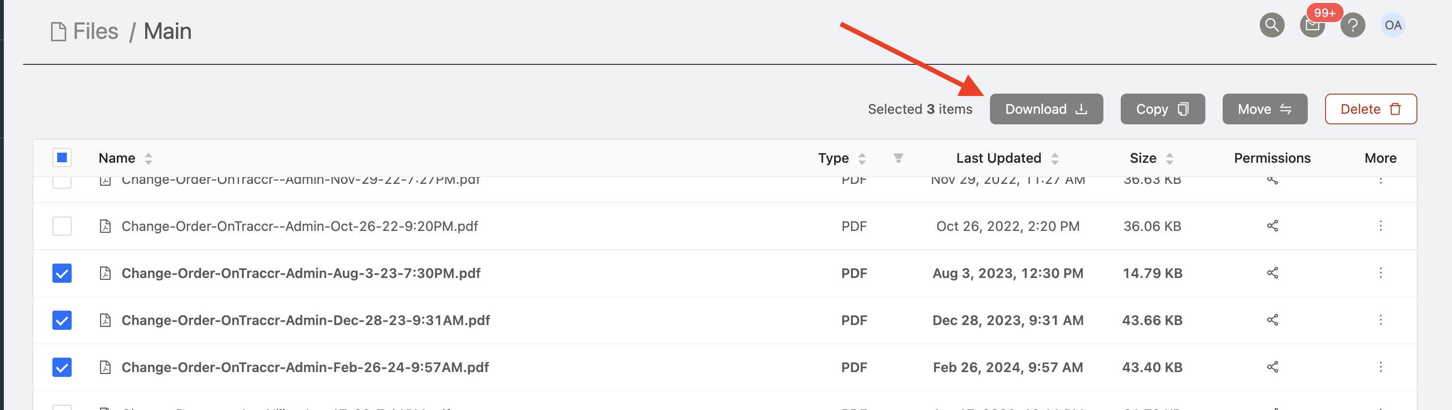Image resolution: width=1452 pixels, height=410 pixels.
Task: Click the Selected 3 items label
Action: [x=920, y=109]
